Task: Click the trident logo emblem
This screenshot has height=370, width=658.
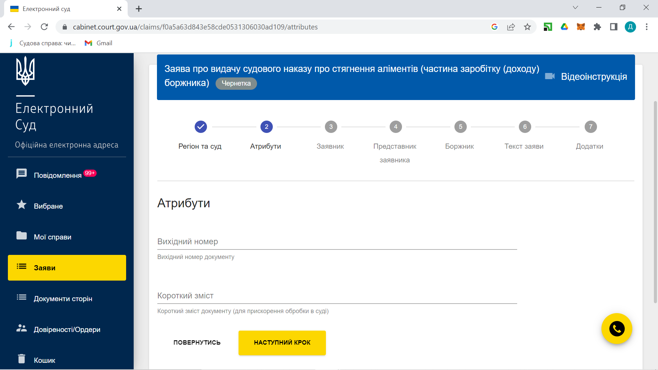Action: point(25,71)
